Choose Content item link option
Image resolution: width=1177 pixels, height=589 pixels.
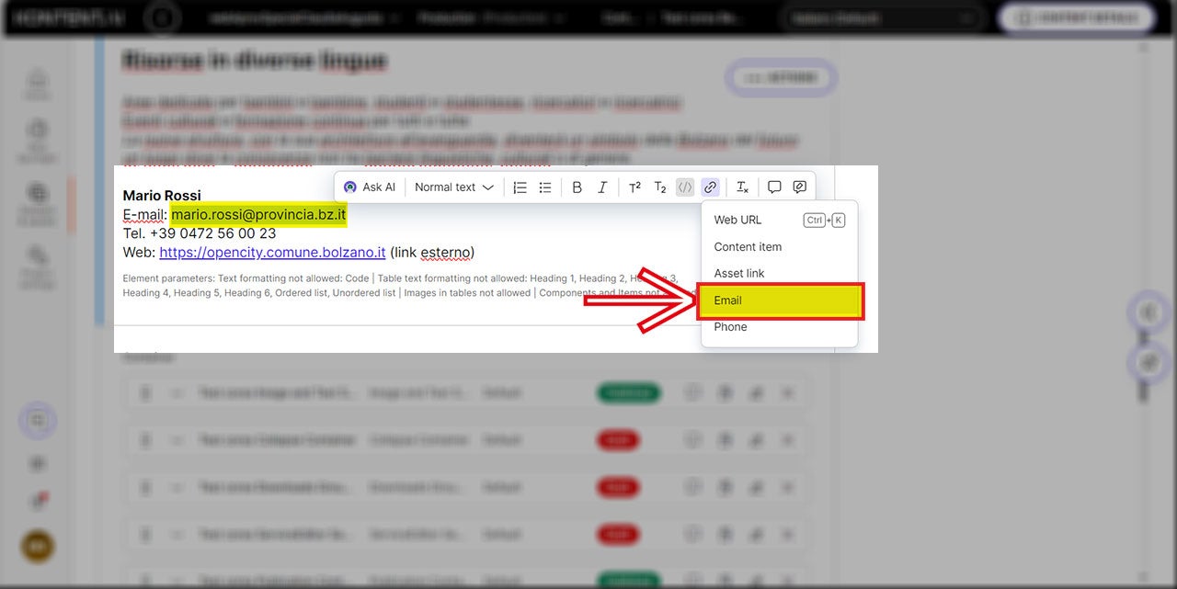748,247
